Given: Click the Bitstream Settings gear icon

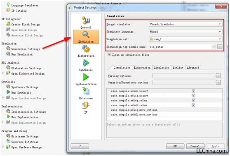Looking at the screenshot, I should pos(8,136).
